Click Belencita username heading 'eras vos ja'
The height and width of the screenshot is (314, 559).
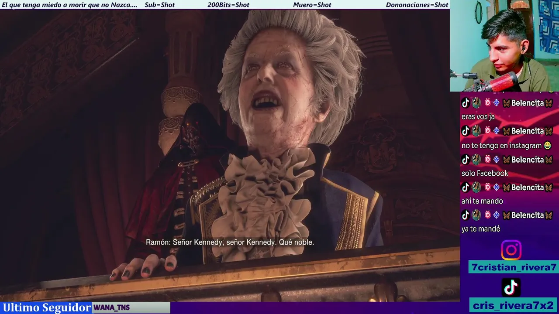pos(528,103)
